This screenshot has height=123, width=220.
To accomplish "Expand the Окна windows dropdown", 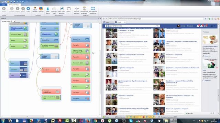I will (x=69, y=10).
